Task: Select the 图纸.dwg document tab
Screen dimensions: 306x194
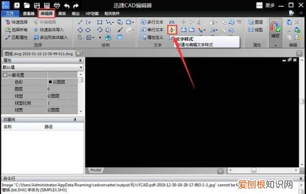Action: point(39,53)
